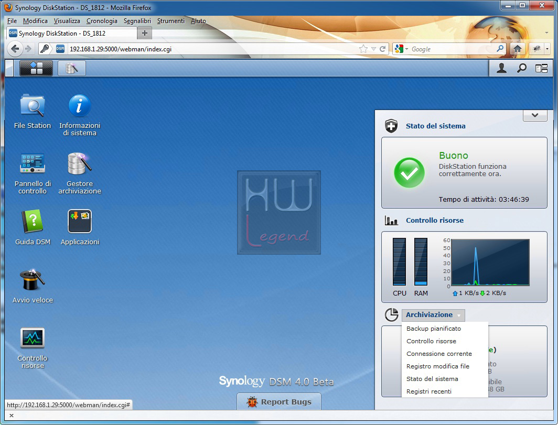Click the Firefox add-on toolbar button

pyautogui.click(x=536, y=49)
